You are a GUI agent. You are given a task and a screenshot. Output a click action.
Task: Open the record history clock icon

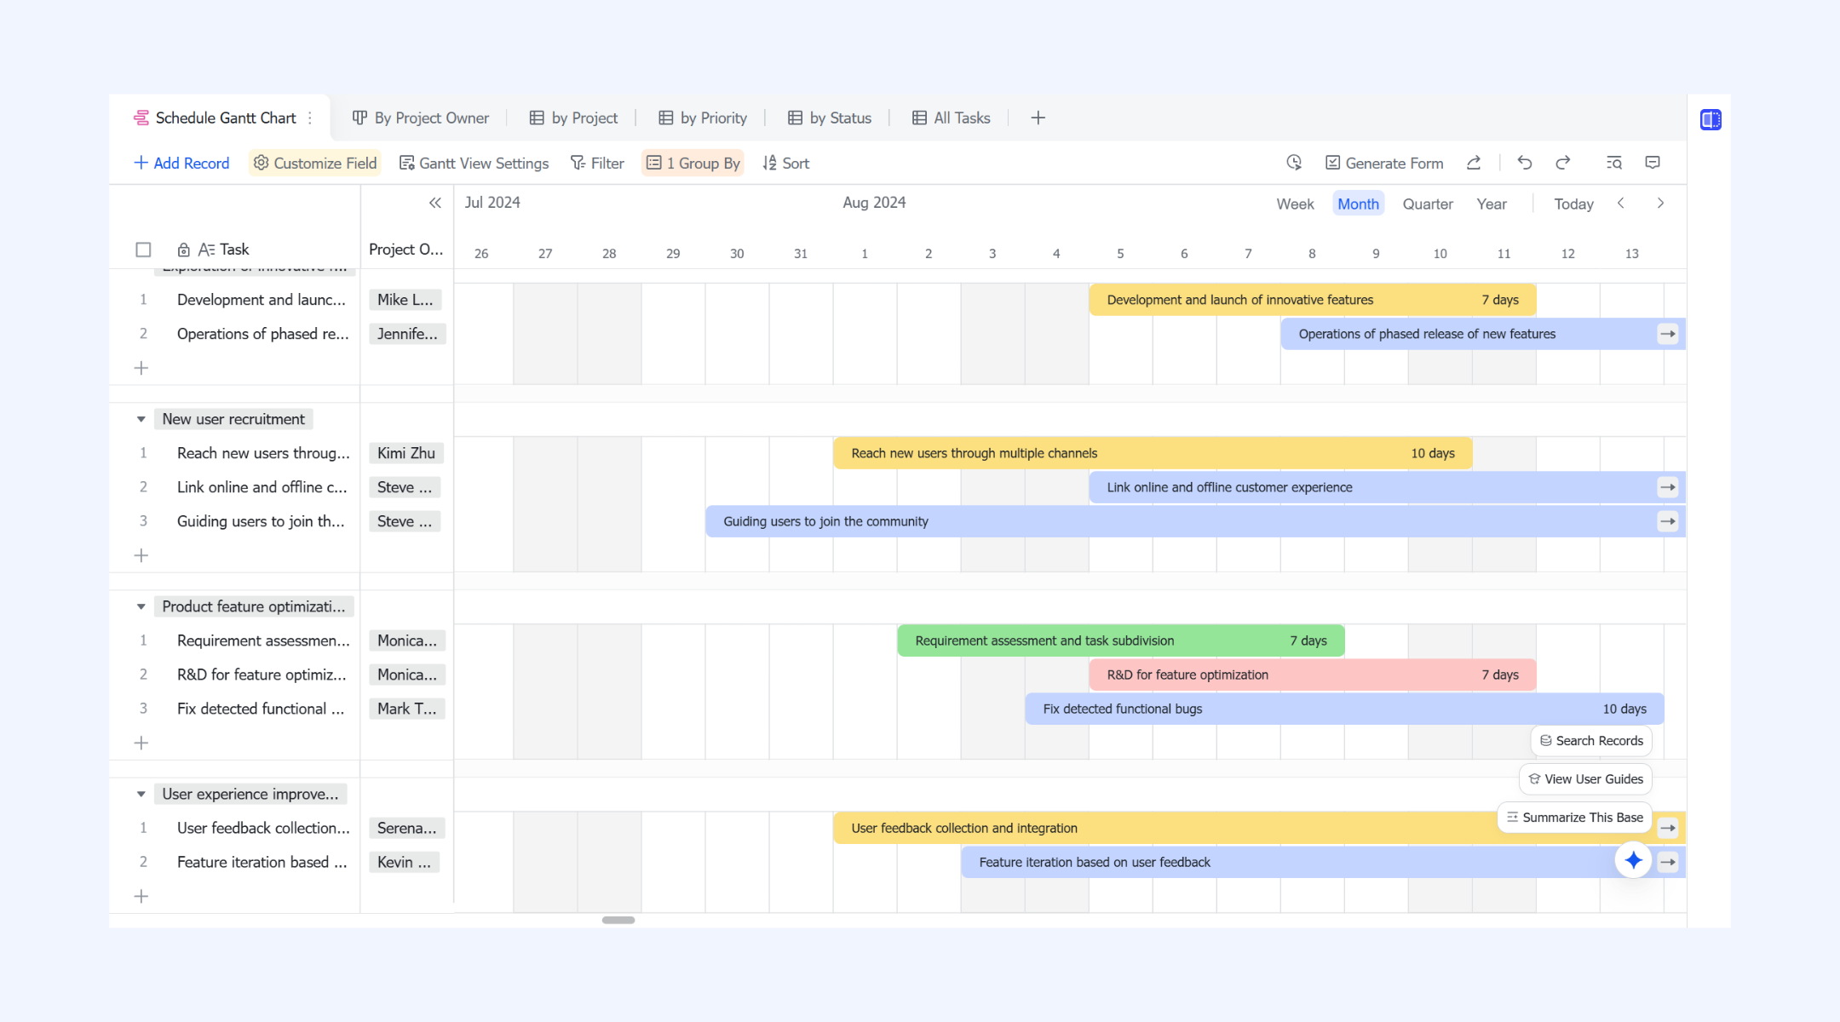[x=1294, y=163]
